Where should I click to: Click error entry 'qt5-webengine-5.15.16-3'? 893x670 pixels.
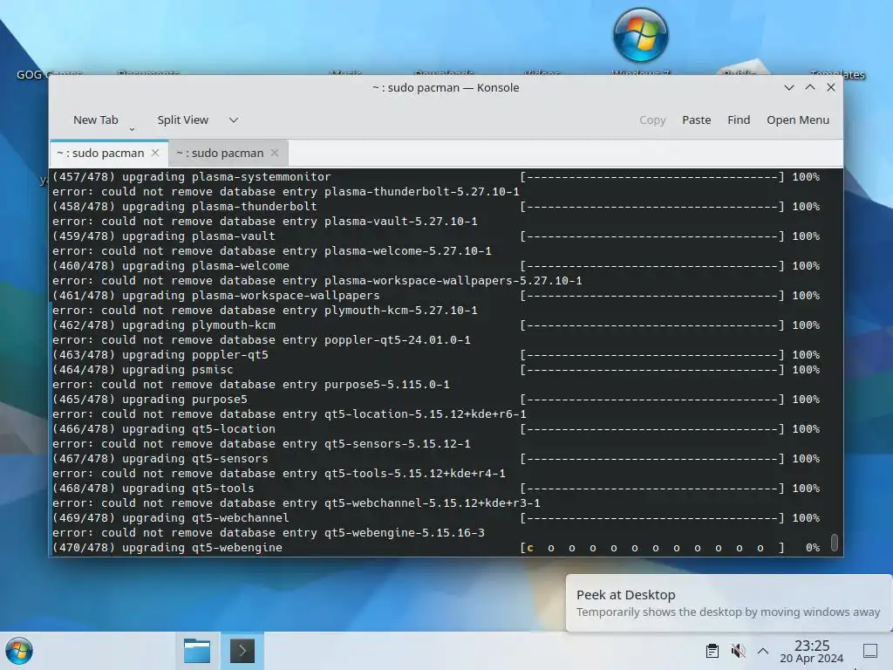click(405, 533)
